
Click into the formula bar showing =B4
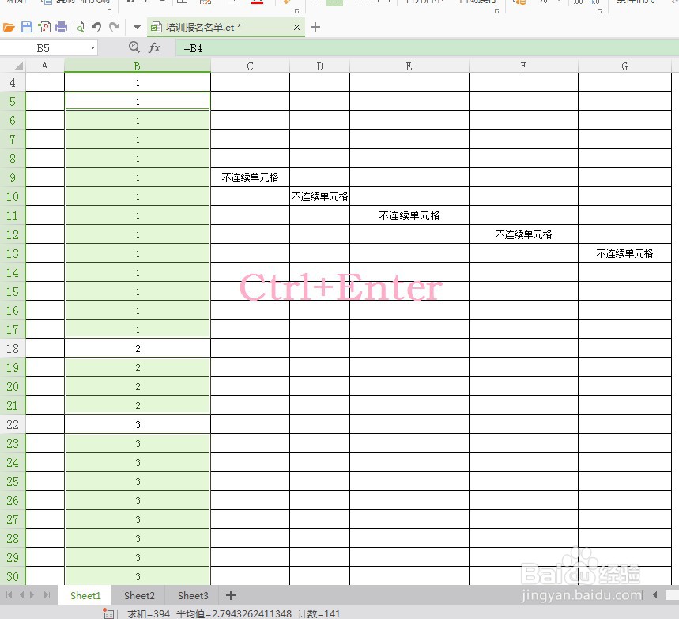(427, 47)
